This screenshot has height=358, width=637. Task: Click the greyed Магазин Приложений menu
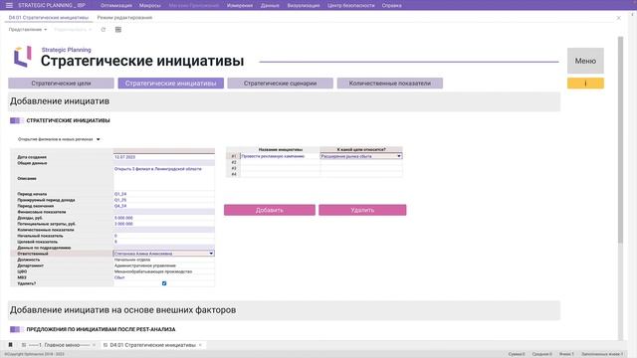tap(194, 5)
